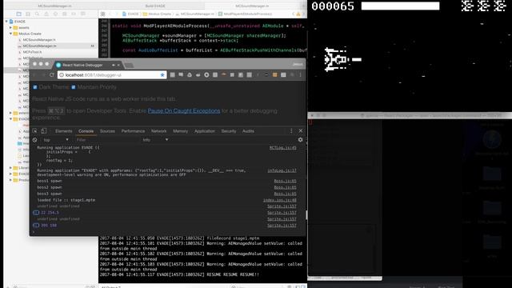The image size is (512, 288).
Task: Toggle the Dark Theme checkbox
Action: coord(35,87)
